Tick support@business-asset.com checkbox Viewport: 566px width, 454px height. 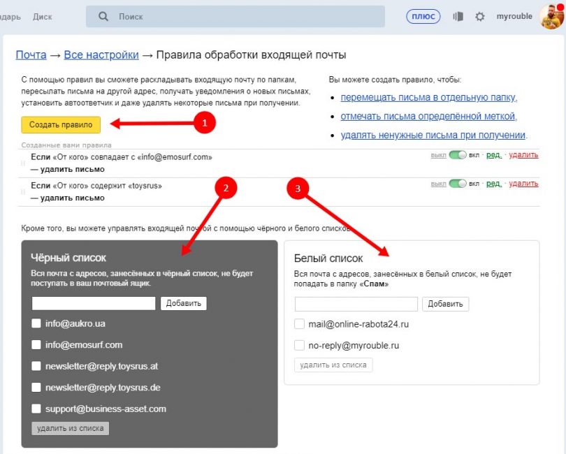(36, 409)
